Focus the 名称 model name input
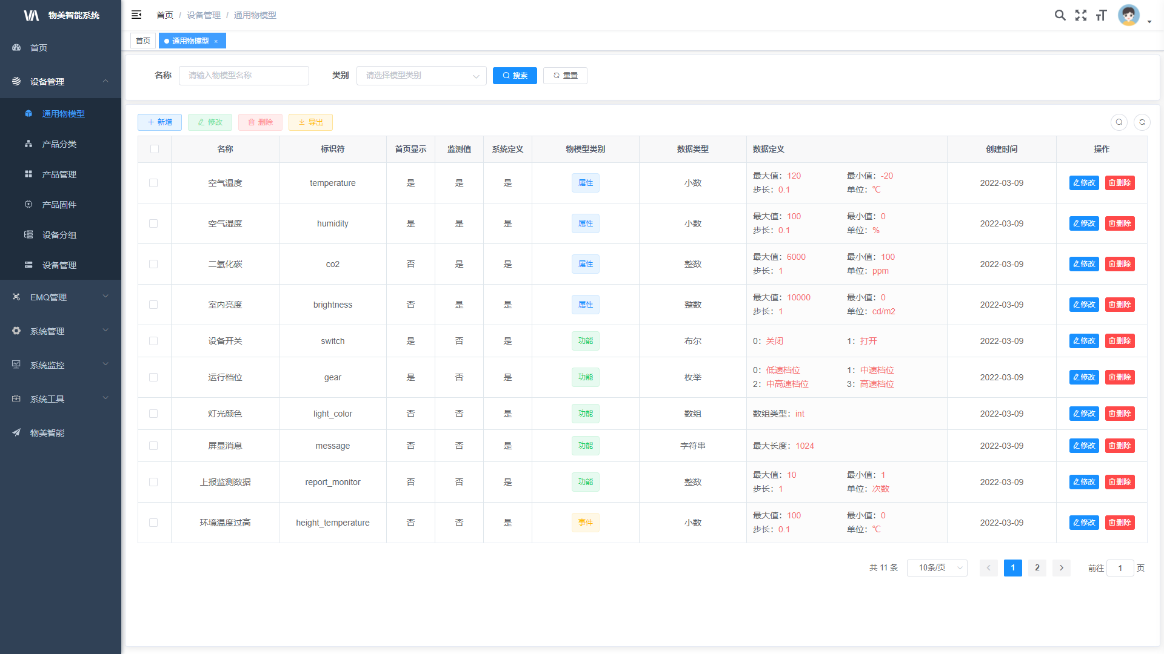The width and height of the screenshot is (1164, 654). click(x=244, y=76)
